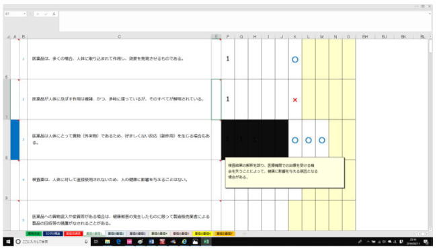Open File Explorer from the taskbar
The width and height of the screenshot is (437, 249).
pyautogui.click(x=108, y=242)
